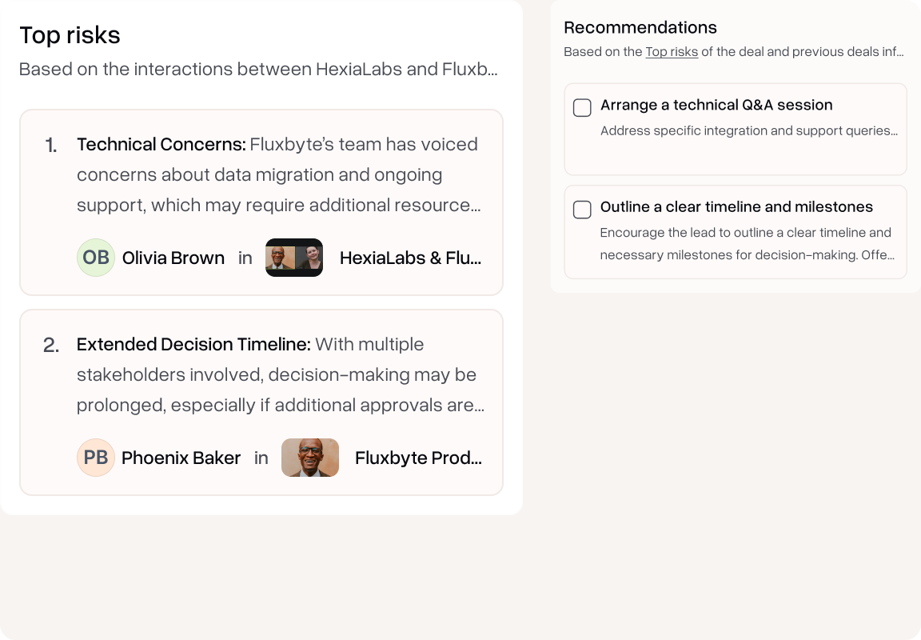
Task: Follow the Top risks link in Recommendations
Action: [x=672, y=52]
